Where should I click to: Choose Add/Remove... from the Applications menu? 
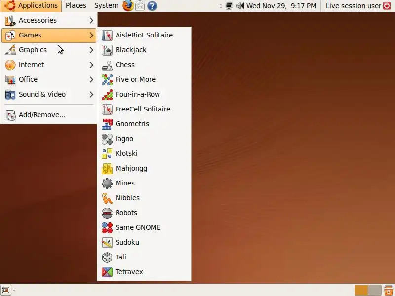pyautogui.click(x=49, y=115)
